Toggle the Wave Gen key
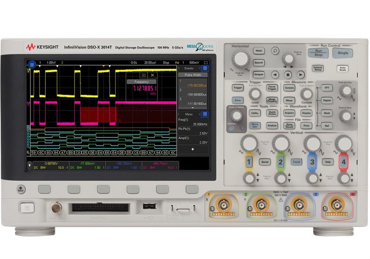This screenshot has height=259, width=370. click(x=255, y=125)
